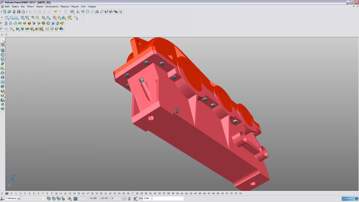Image resolution: width=359 pixels, height=202 pixels.
Task: Click the Boolean subtract solids icon
Action: click(3, 55)
